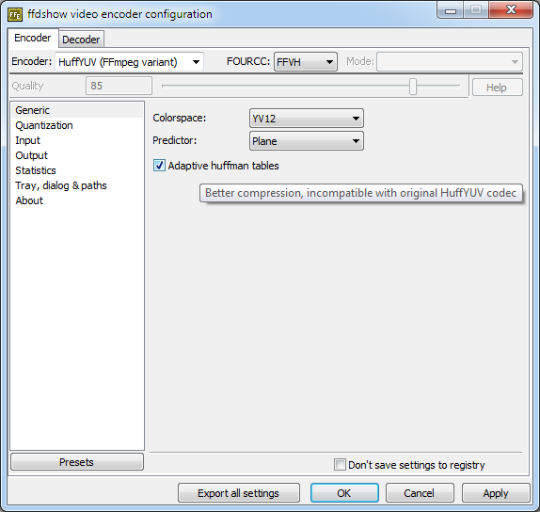Click the Export all settings button
The image size is (540, 512).
coord(239,493)
